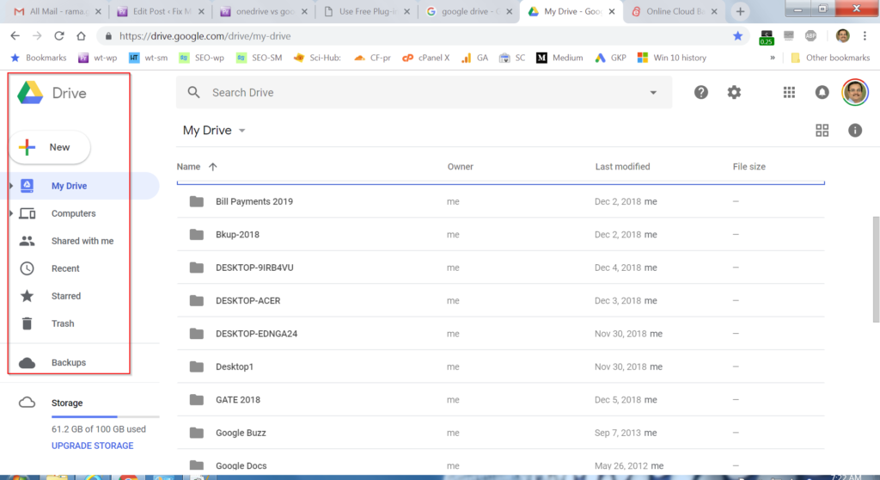
Task: Open the Google apps grid icon
Action: coord(789,92)
